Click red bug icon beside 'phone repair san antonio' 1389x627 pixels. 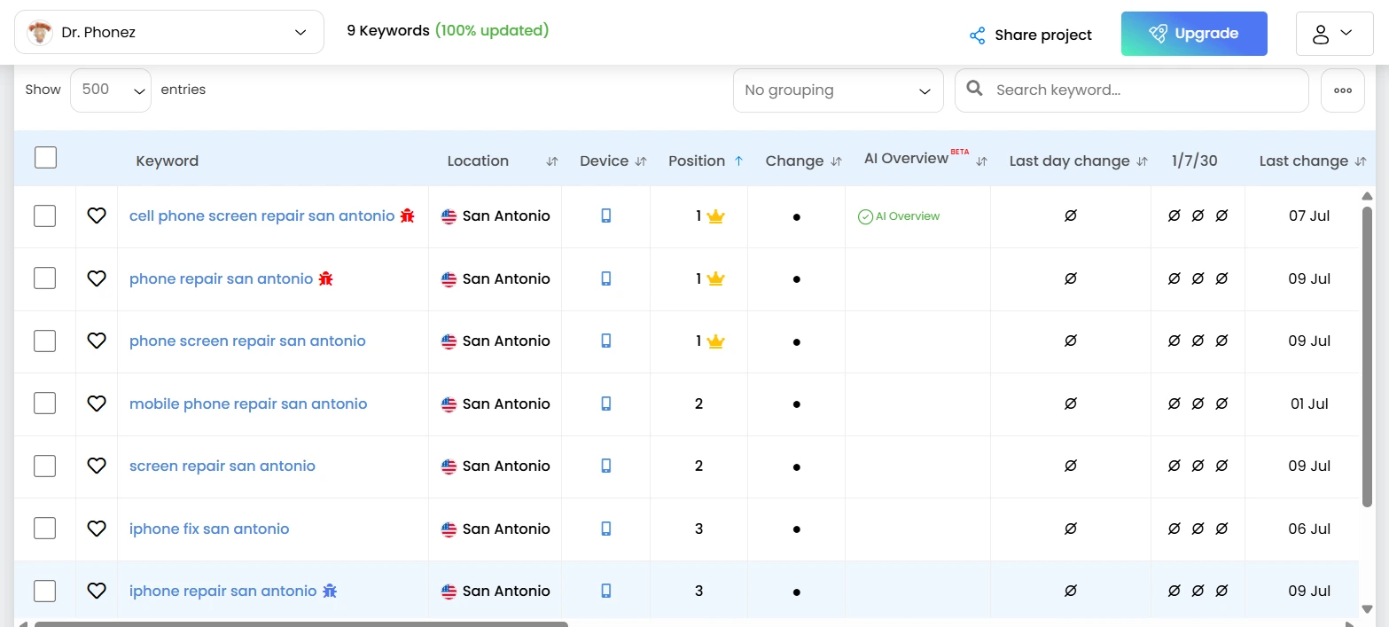click(x=325, y=278)
